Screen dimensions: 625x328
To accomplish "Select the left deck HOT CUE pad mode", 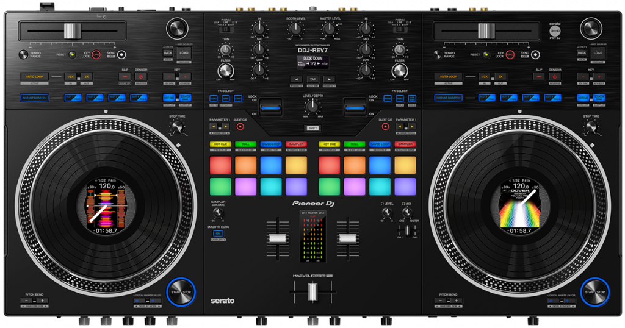I will (220, 144).
